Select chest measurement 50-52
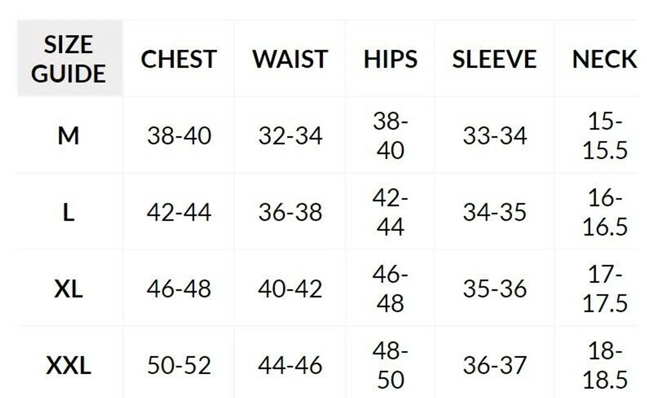This screenshot has width=647, height=398. 179,366
